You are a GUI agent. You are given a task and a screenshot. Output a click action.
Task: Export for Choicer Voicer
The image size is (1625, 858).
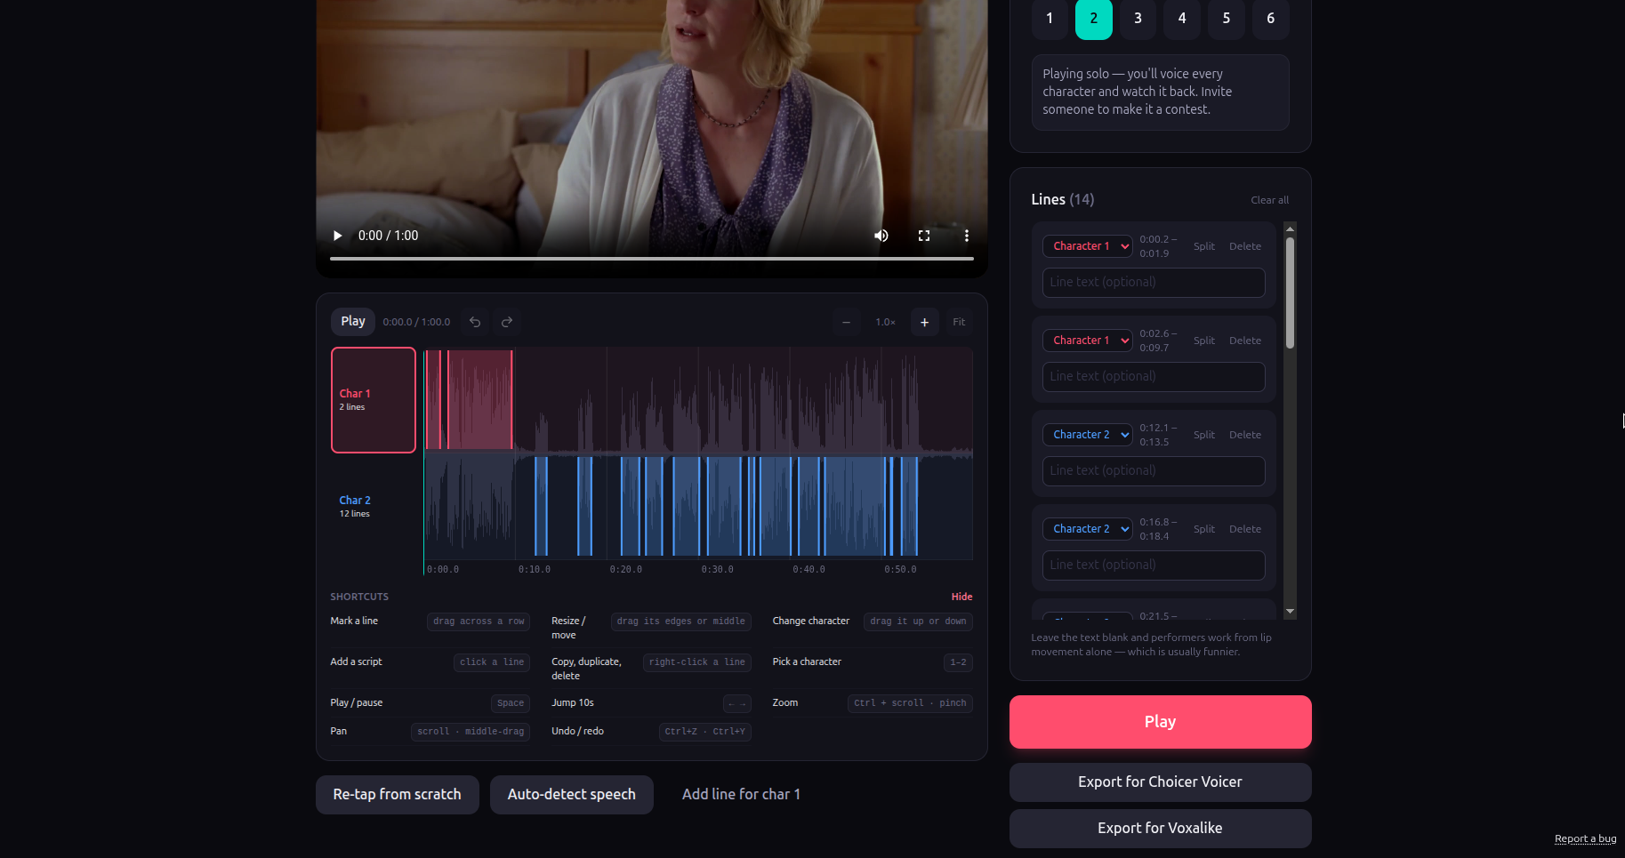[1160, 782]
